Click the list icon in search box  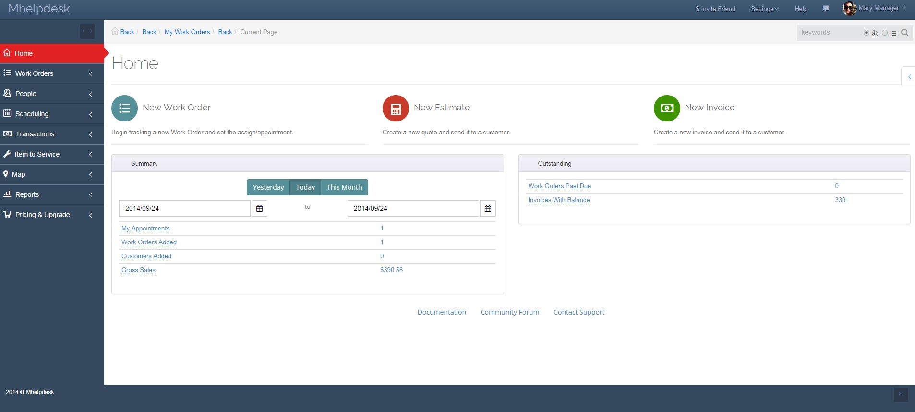tap(893, 33)
